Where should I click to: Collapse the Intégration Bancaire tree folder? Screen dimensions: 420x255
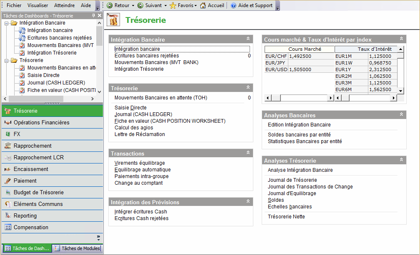[x=7, y=23]
